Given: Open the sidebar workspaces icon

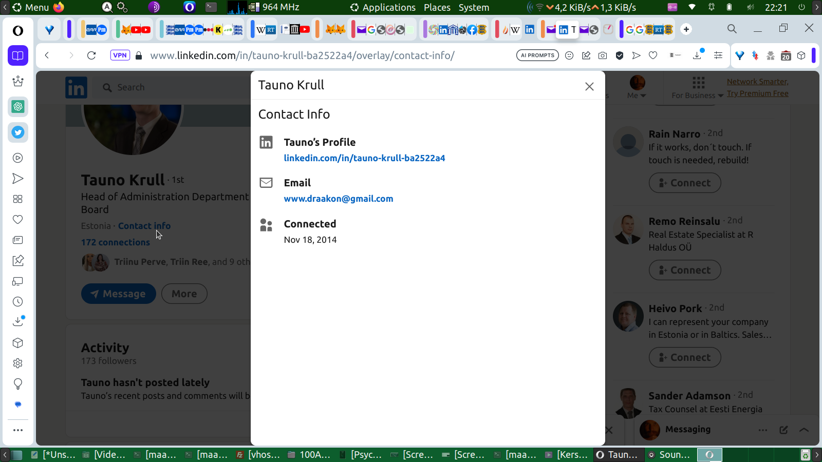Looking at the screenshot, I should click(18, 55).
